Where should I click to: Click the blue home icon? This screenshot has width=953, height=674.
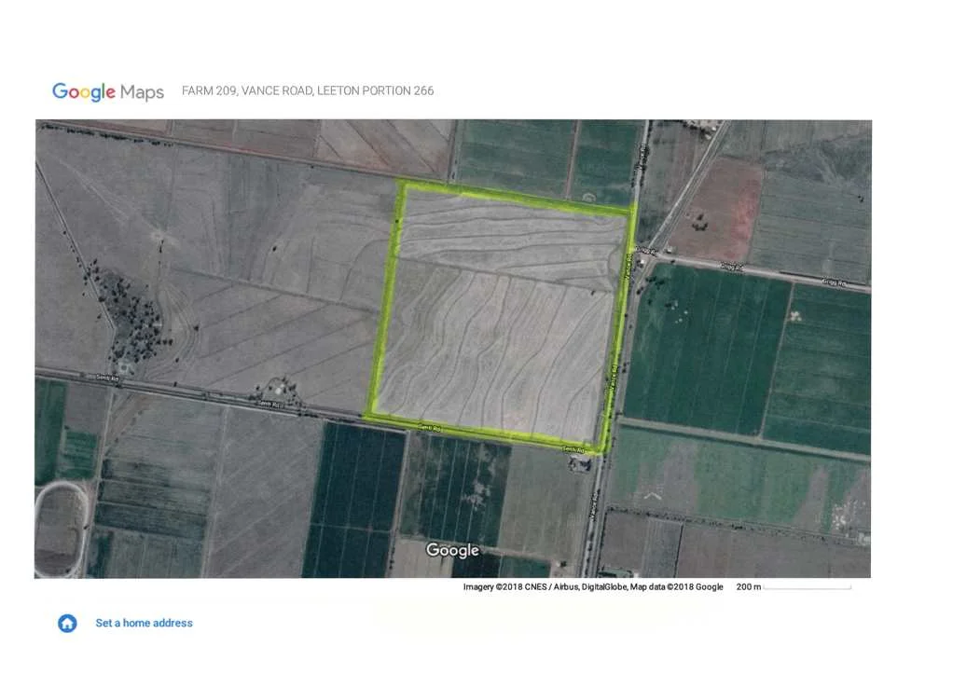click(x=67, y=624)
